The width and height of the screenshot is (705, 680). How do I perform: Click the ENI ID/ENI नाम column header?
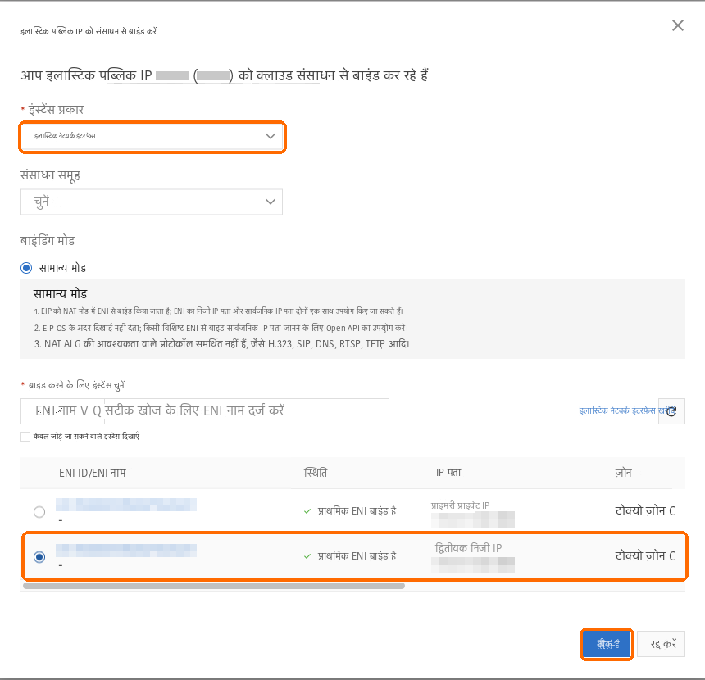(x=92, y=473)
